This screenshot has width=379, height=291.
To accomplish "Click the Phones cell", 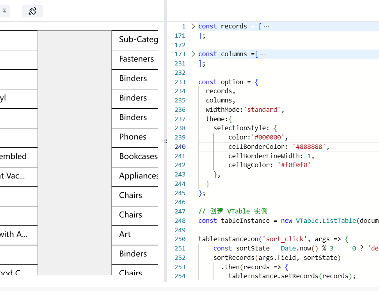I will coord(134,137).
